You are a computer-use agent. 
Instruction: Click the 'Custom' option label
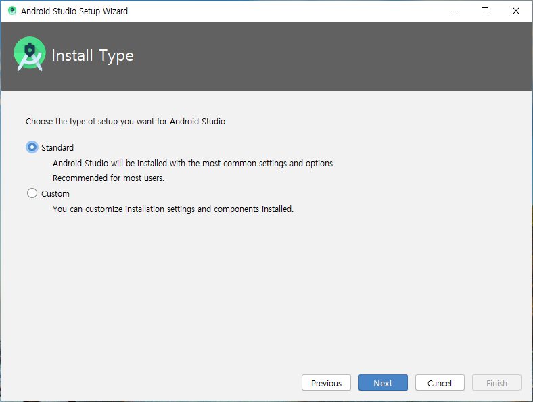55,193
